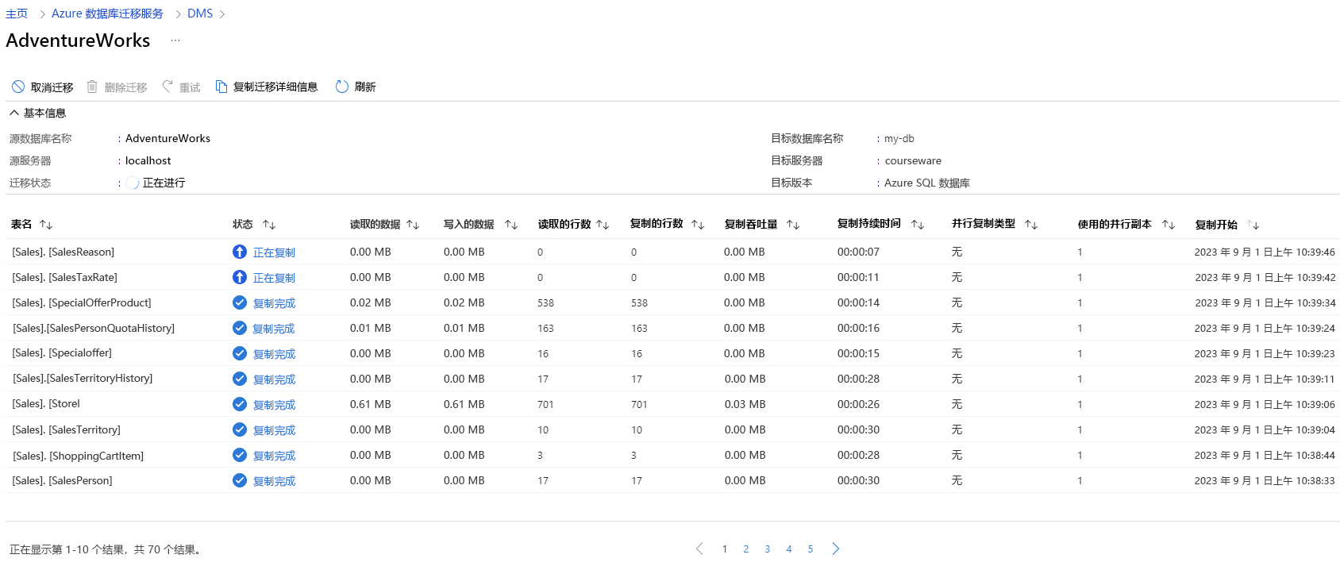The width and height of the screenshot is (1340, 570).
Task: Click the 复制迁移详细信息 copy icon
Action: [x=221, y=87]
